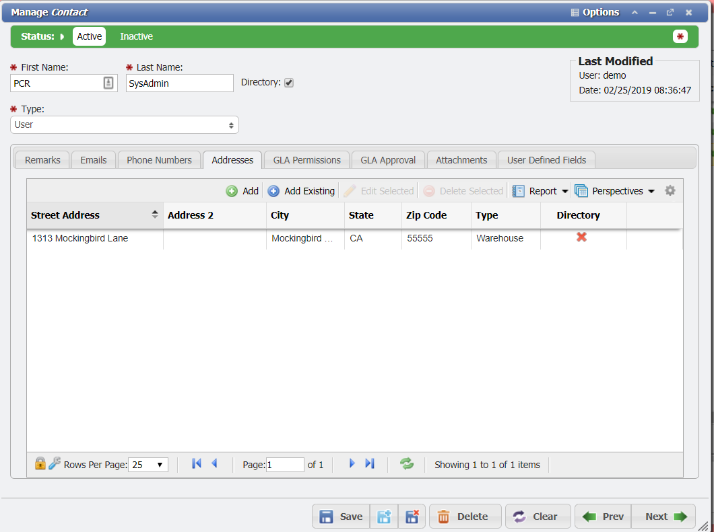Toggle the red X in Directory column
714x532 pixels.
(x=581, y=237)
